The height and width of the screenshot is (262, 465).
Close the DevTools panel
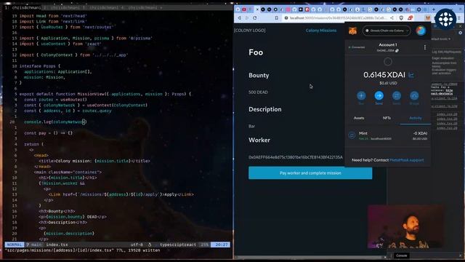point(461,26)
